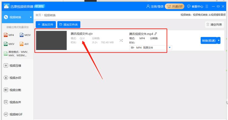This screenshot has height=120, width=228.
Task: Click the 添加文件 button
Action: [46, 25]
